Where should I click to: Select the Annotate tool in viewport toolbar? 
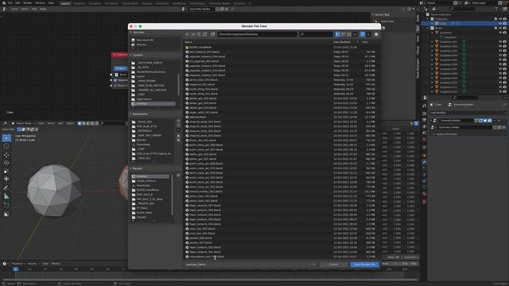(x=6, y=187)
